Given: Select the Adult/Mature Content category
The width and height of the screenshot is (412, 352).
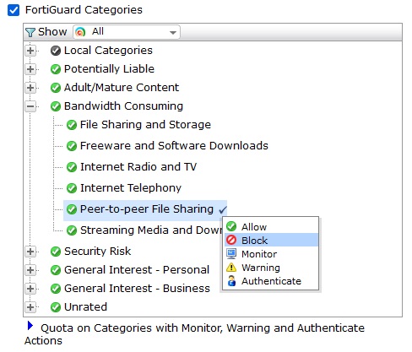Looking at the screenshot, I should click(122, 88).
